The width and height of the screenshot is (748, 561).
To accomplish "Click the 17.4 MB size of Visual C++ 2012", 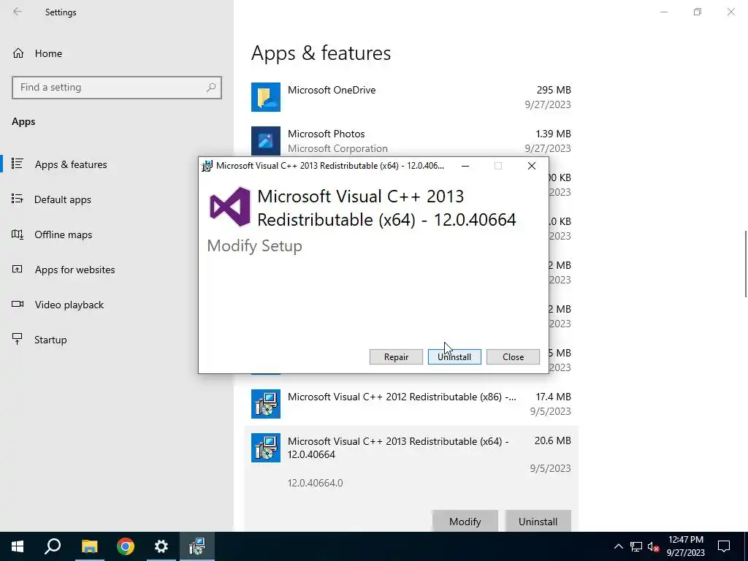I will point(553,397).
